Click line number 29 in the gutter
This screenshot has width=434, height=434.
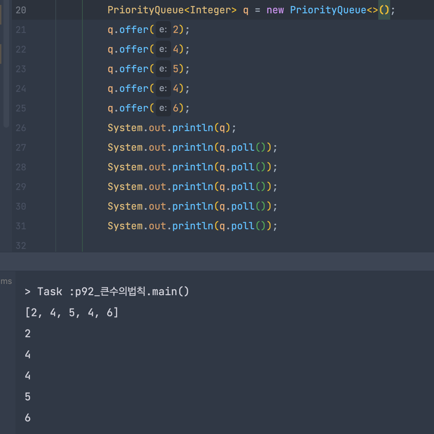(x=21, y=187)
